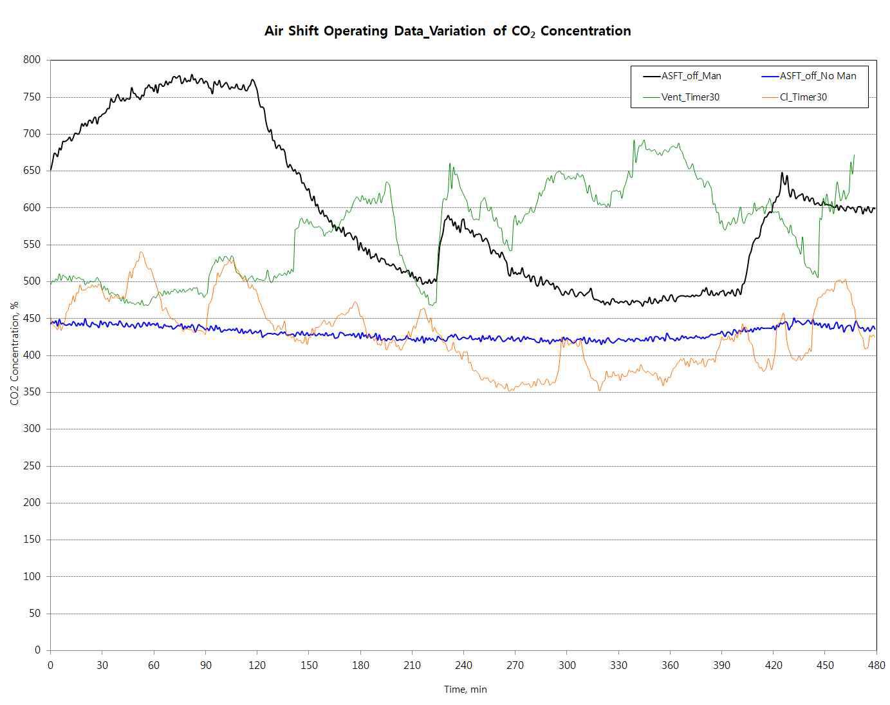Click the x-axis tick label 360
890x705 pixels.
click(670, 665)
